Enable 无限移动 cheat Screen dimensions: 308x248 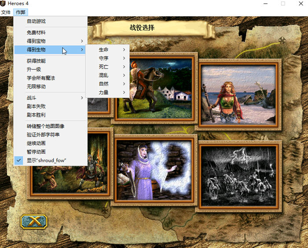coord(51,86)
